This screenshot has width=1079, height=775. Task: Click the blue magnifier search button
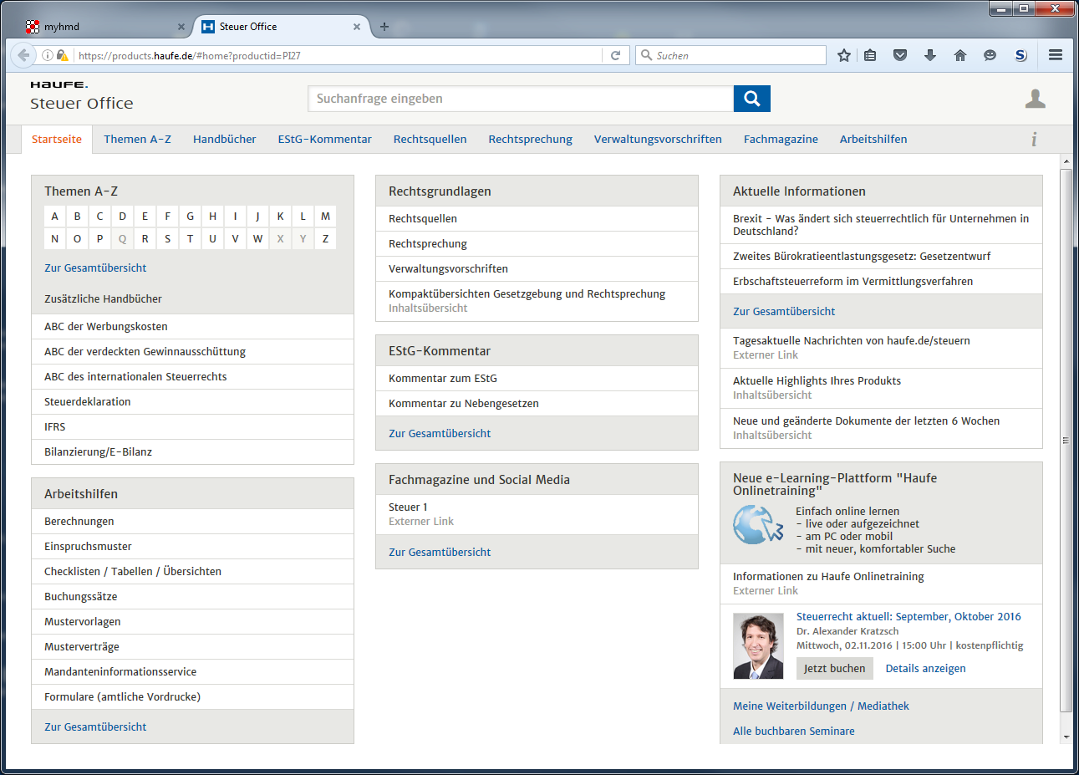751,99
